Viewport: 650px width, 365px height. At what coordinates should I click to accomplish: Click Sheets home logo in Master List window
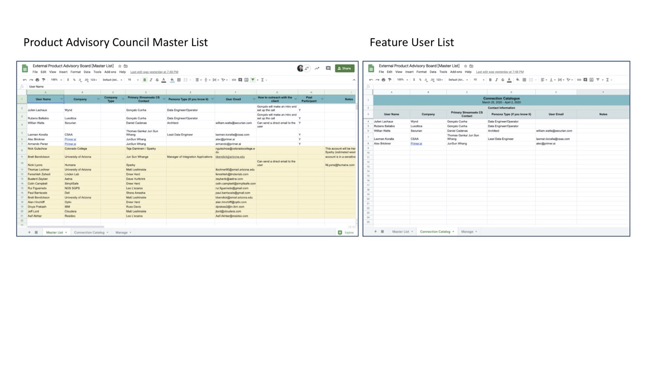25,68
